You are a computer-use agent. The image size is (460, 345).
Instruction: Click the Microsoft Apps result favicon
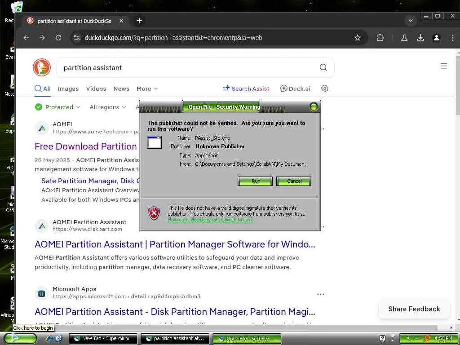coord(42,293)
